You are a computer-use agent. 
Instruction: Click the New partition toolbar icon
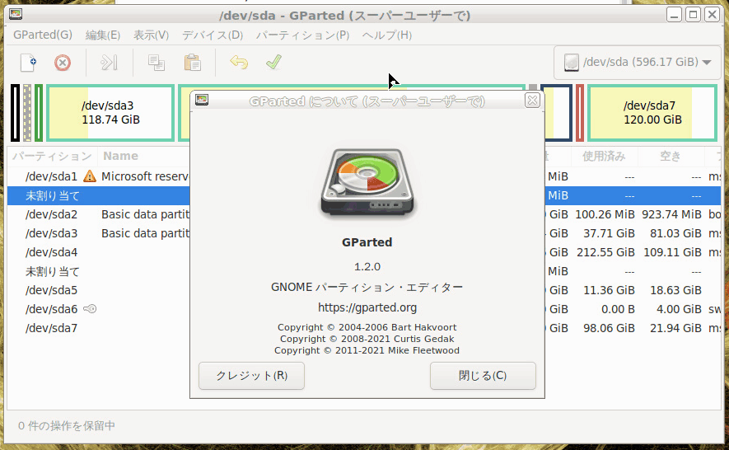pyautogui.click(x=28, y=63)
